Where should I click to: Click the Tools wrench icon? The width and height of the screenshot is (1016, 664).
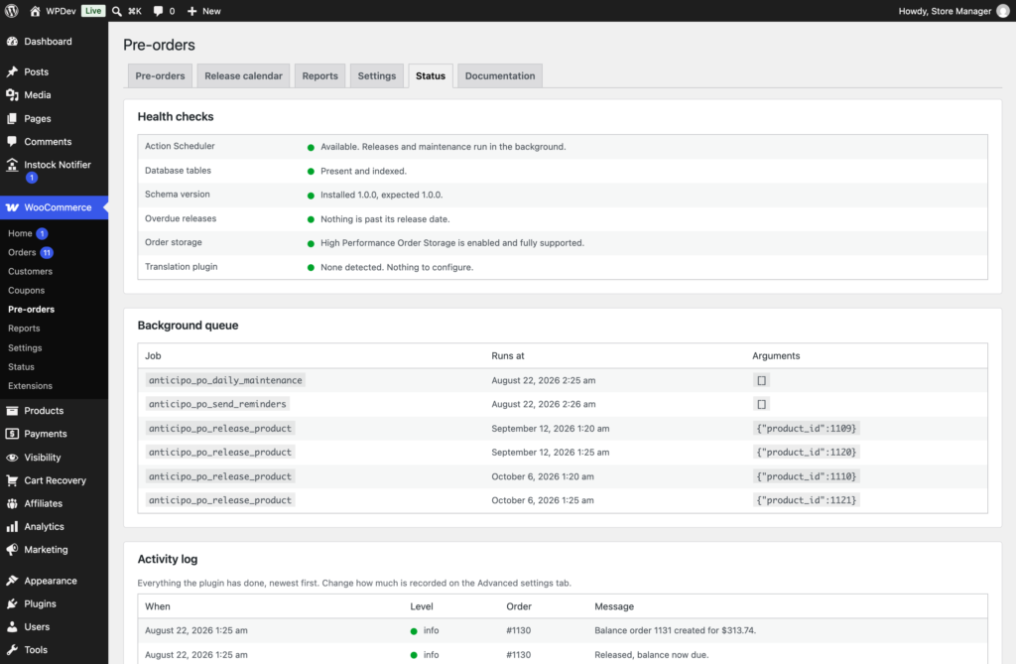(12, 650)
